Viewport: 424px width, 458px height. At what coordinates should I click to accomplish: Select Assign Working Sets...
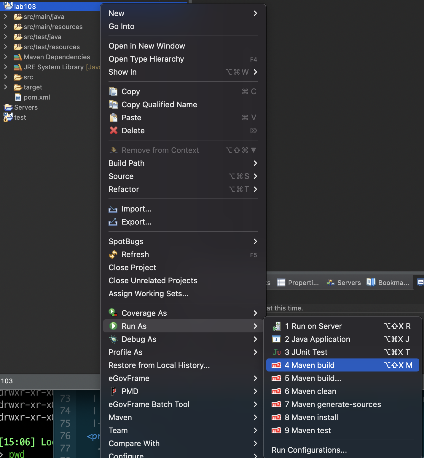(x=183, y=294)
